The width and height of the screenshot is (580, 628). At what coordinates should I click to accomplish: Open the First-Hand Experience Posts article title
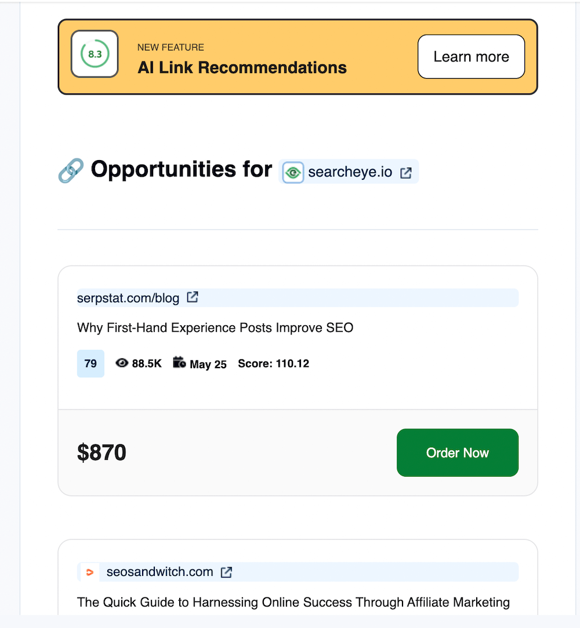coord(215,328)
